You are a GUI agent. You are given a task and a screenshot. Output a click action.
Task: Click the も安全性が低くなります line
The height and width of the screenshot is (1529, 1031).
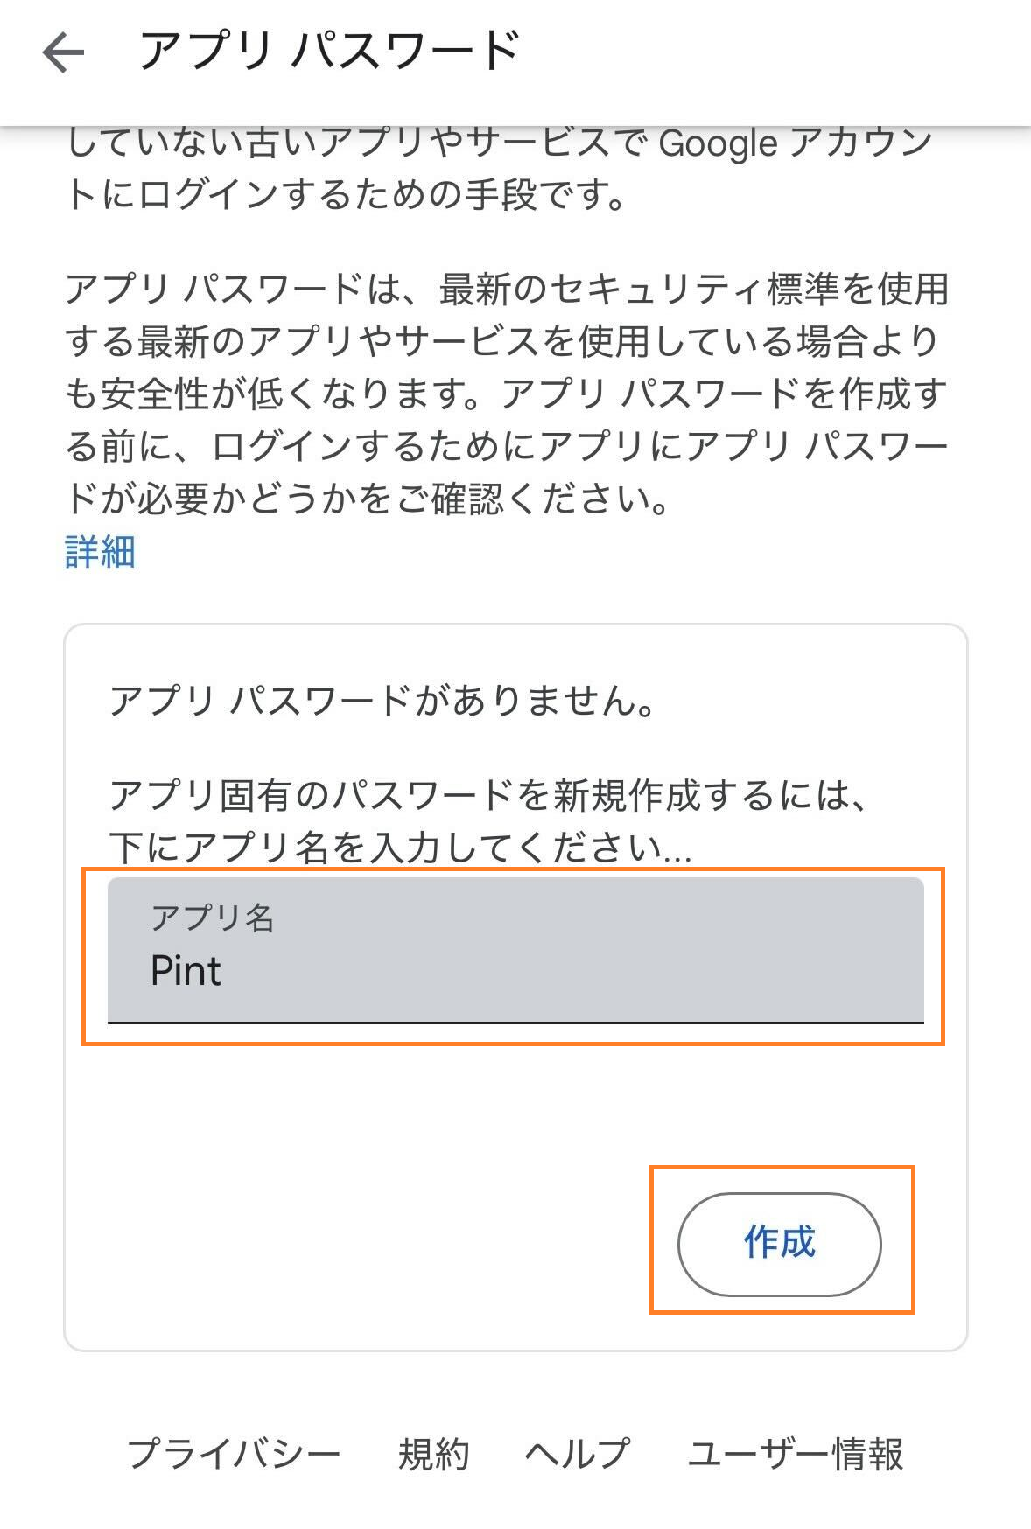506,394
